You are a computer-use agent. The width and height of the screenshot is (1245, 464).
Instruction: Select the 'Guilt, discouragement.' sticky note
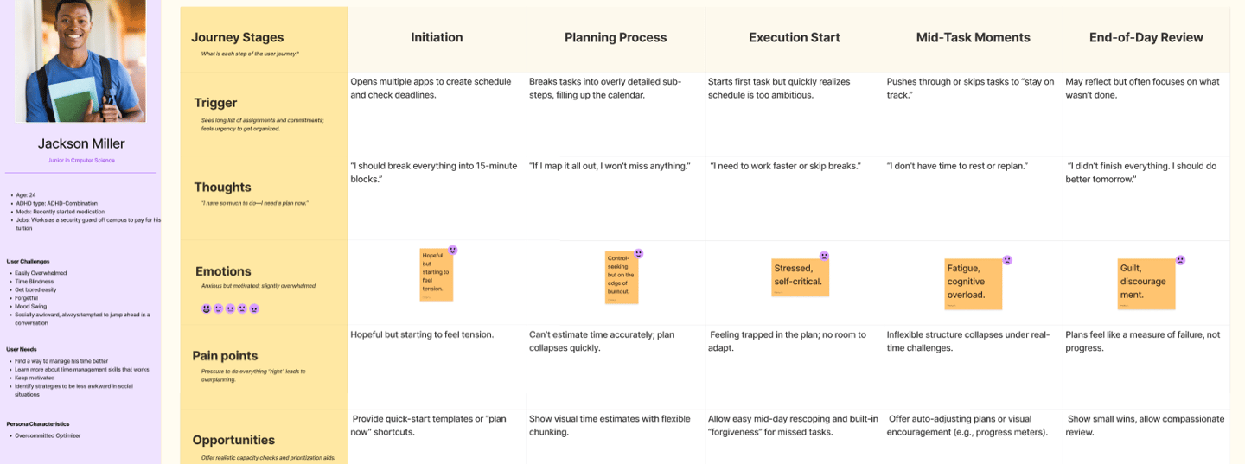[1146, 283]
